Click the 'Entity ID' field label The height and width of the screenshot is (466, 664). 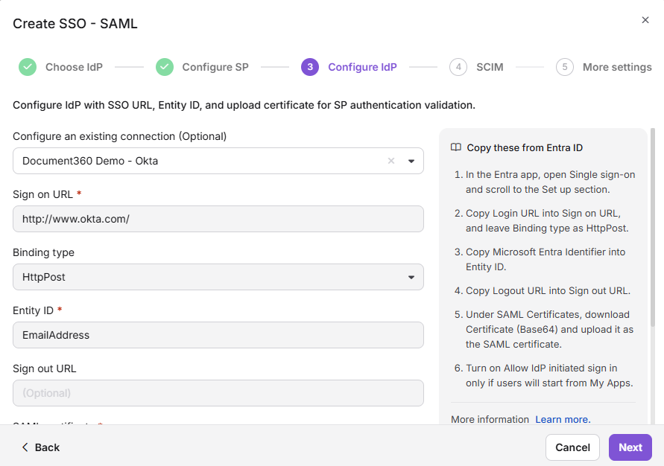pos(33,310)
